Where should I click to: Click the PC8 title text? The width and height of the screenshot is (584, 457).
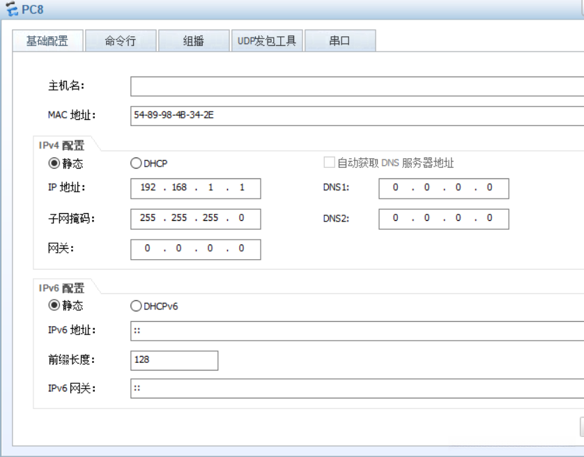[32, 10]
